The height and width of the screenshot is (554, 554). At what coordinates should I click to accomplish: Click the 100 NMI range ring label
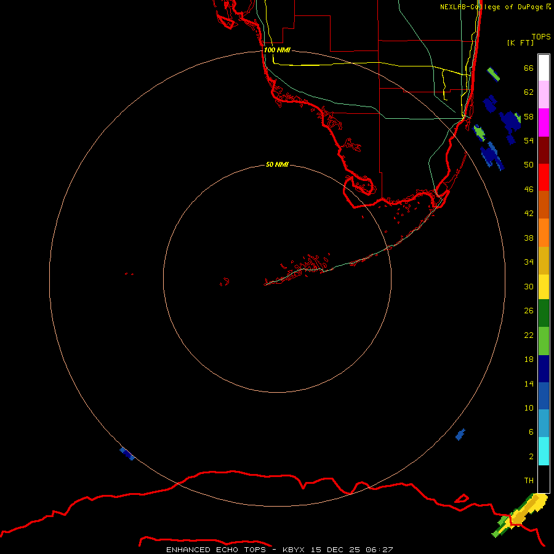[x=277, y=50]
